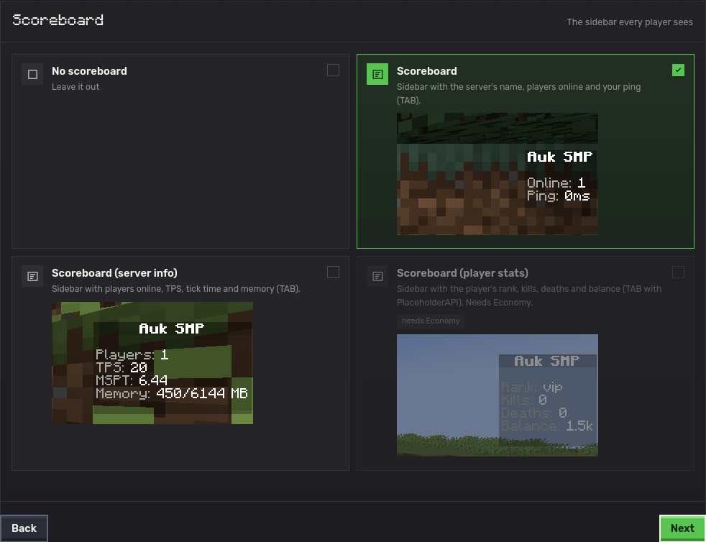The width and height of the screenshot is (706, 542).
Task: Select the 'No scoreboard' title text
Action: 89,71
